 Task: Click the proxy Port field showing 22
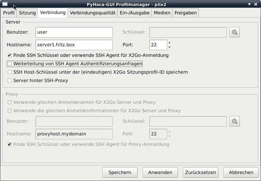pos(158,134)
